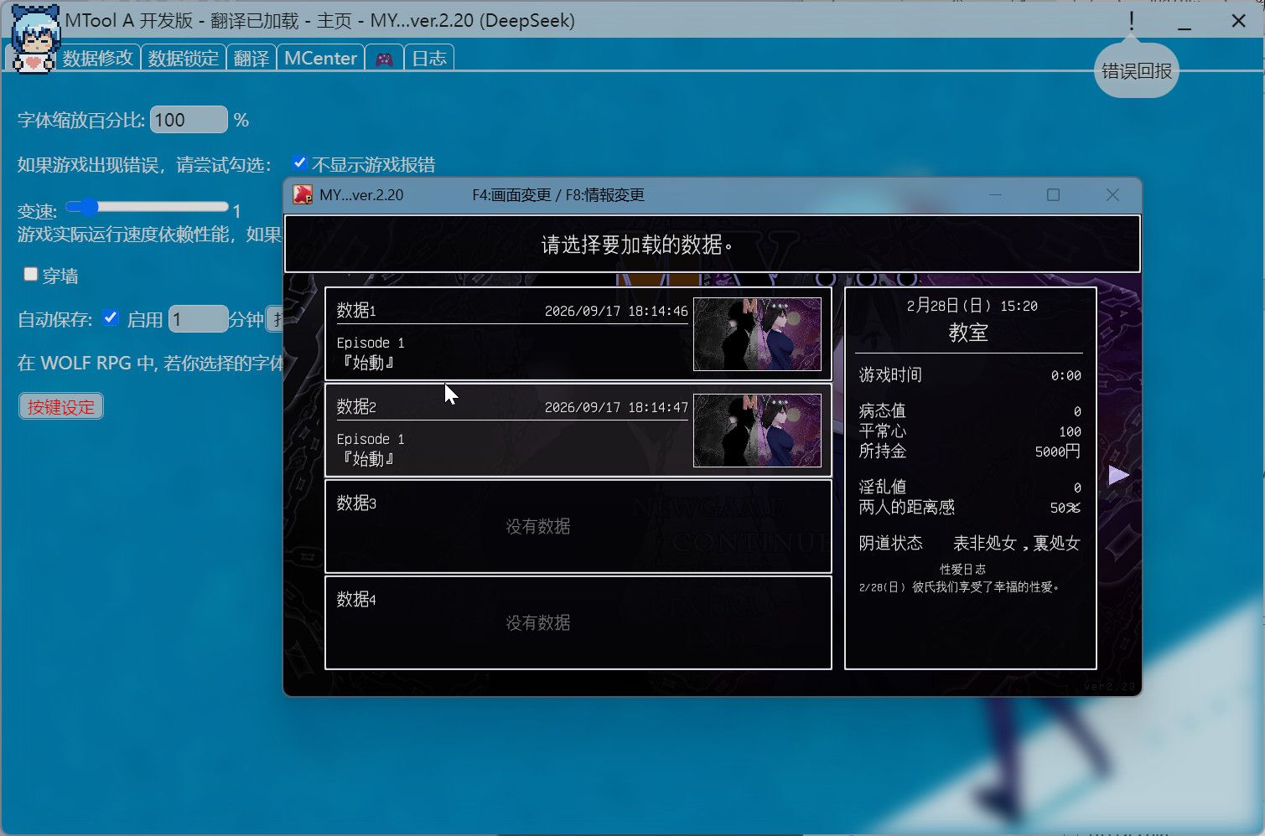Screen dimensions: 1265x836
Task: Click the 病态值 label
Action: 882,410
